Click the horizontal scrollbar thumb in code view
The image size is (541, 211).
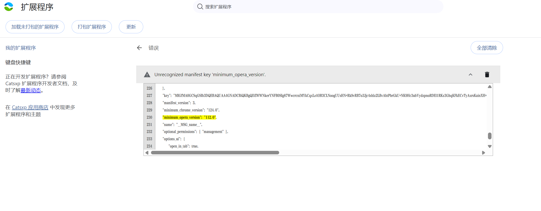click(215, 153)
